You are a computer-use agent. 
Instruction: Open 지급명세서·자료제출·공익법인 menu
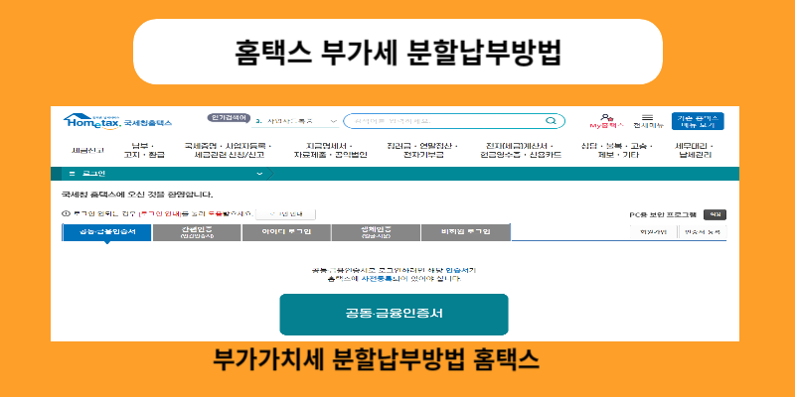point(331,151)
